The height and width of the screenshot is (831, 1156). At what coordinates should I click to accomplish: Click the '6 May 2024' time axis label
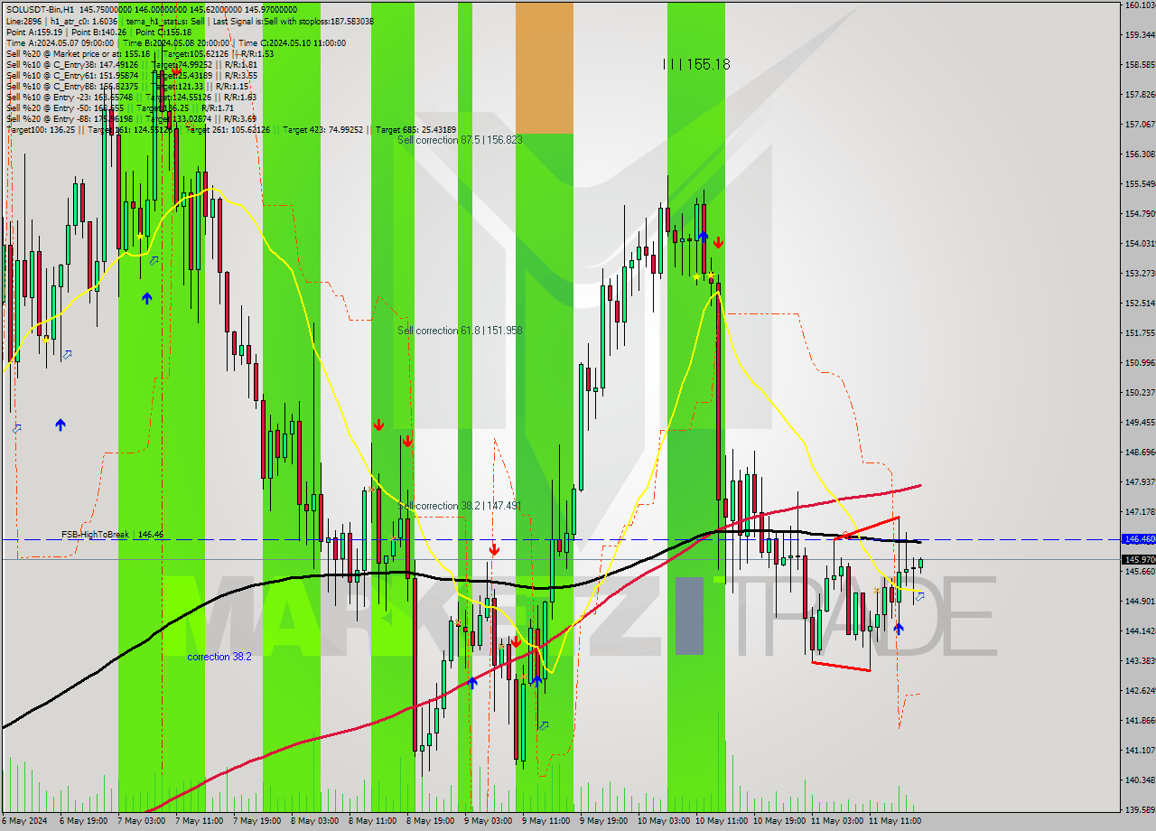click(25, 821)
